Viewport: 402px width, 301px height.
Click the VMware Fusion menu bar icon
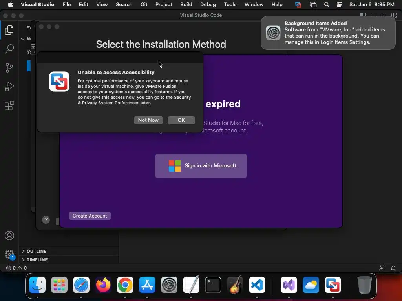[x=298, y=5]
